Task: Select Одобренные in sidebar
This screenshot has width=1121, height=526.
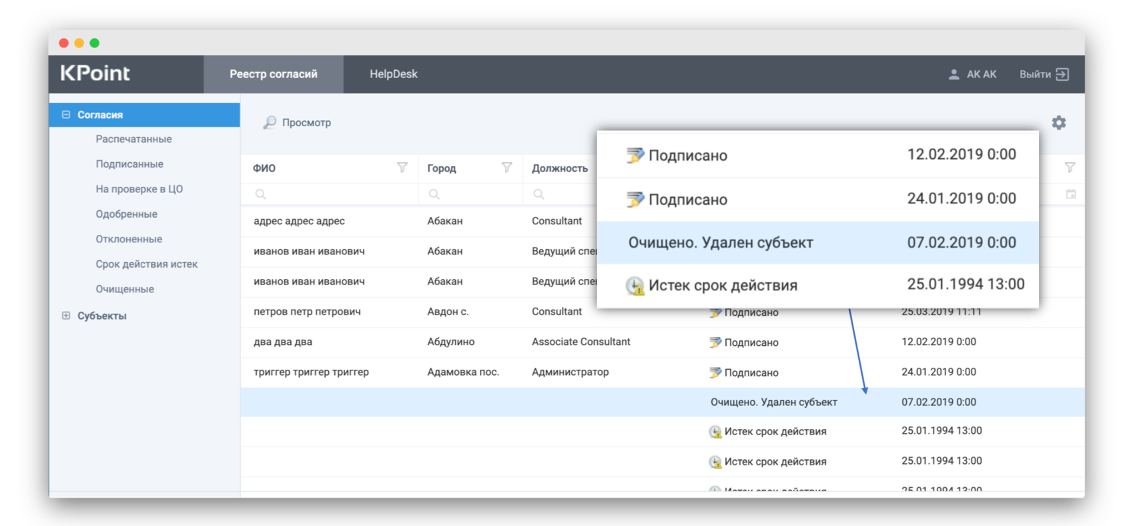Action: pos(127,214)
